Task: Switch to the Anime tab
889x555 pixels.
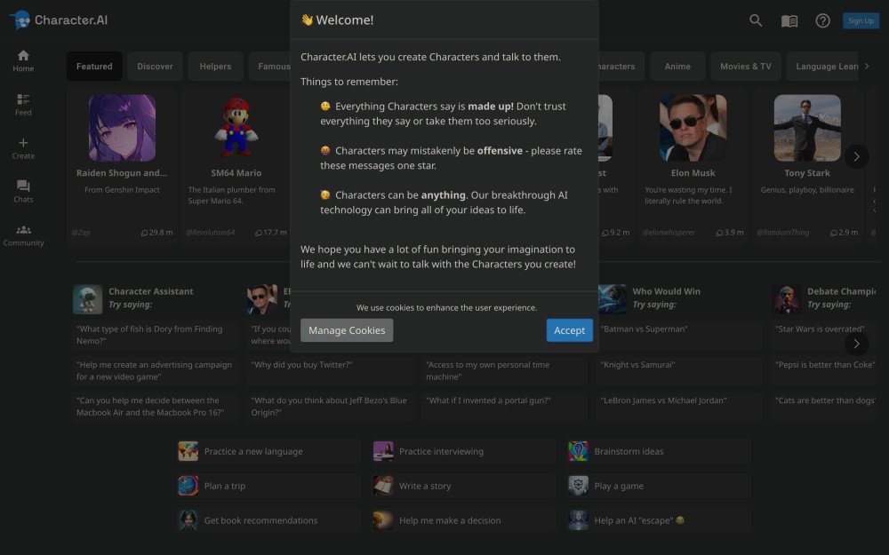Action: tap(677, 67)
